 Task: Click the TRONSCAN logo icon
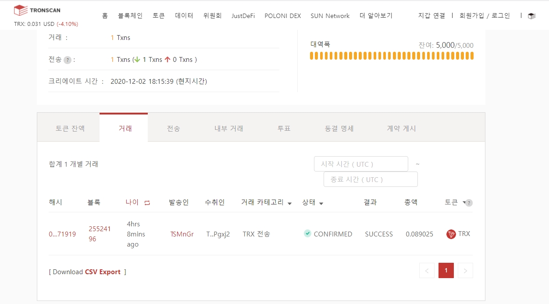[x=21, y=10]
